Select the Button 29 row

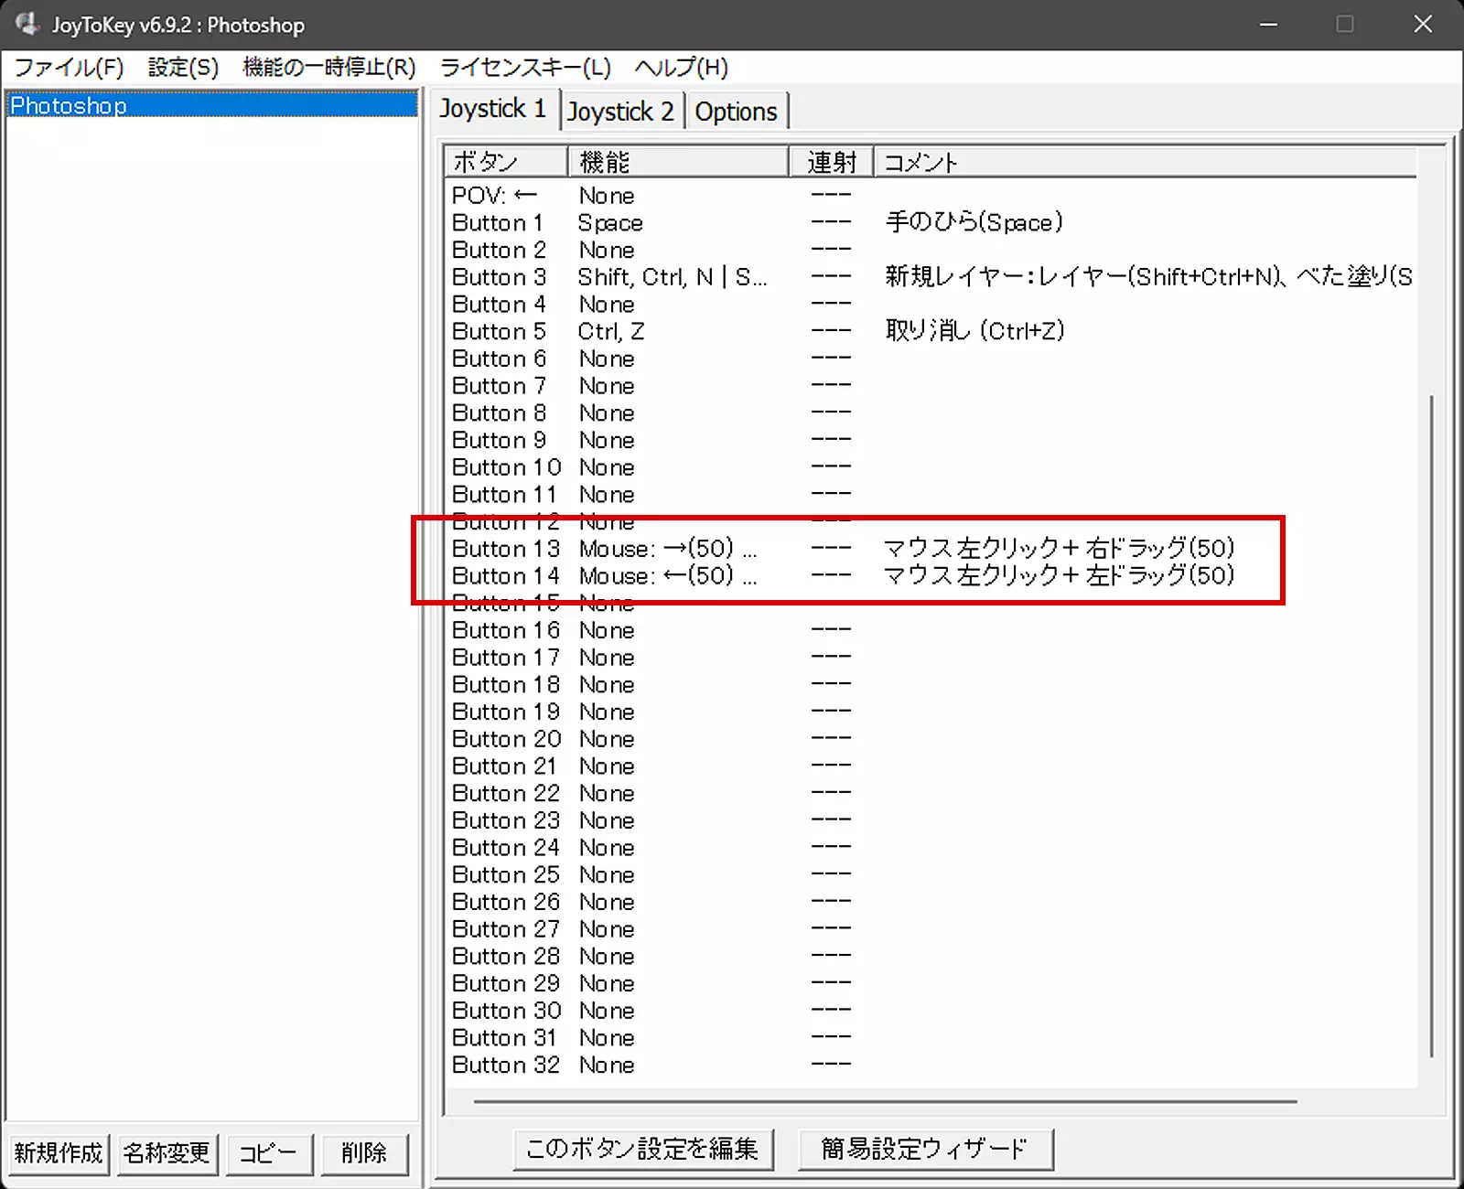(931, 984)
